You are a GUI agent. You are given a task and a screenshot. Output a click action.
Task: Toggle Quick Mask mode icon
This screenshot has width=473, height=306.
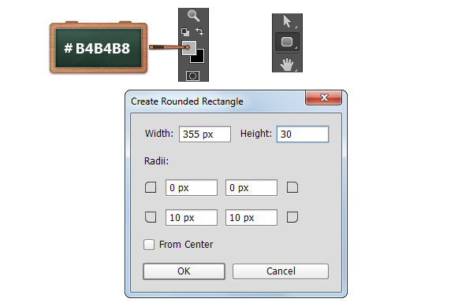tap(193, 76)
